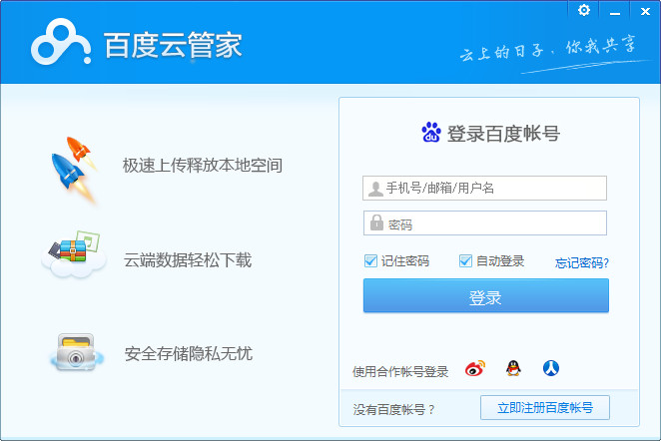Toggle the 记住密码 checkbox

pyautogui.click(x=370, y=261)
